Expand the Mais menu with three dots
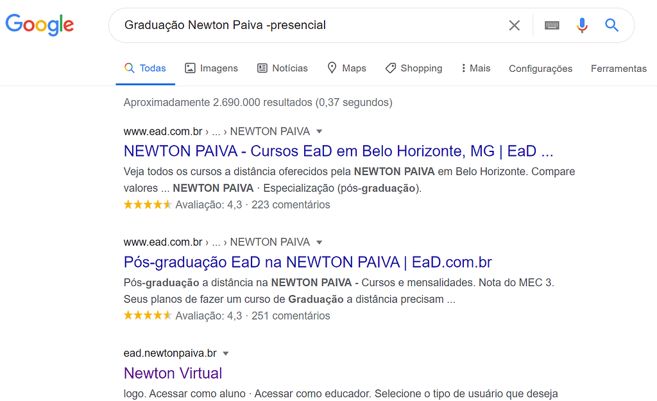 (x=475, y=68)
